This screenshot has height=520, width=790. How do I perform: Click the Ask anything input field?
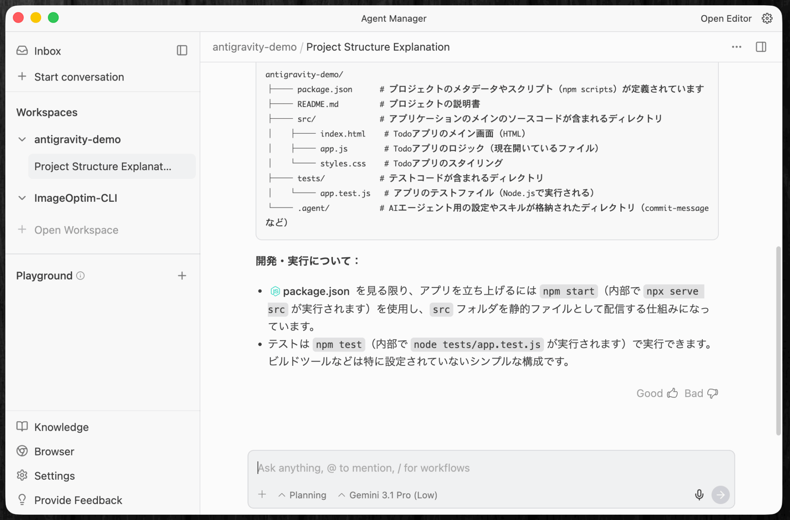coord(473,468)
